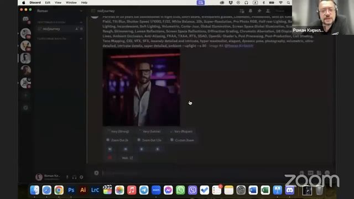Viewport: 354px width, 199px height.
Task: Open the emoji picker in message bar
Action: pyautogui.click(x=327, y=173)
